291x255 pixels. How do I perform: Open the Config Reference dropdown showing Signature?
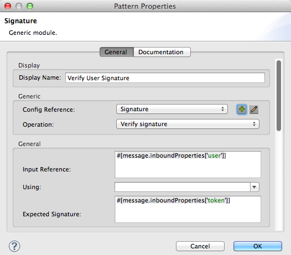172,109
